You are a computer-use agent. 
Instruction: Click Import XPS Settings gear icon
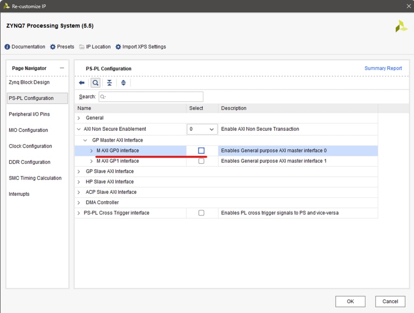tap(118, 47)
